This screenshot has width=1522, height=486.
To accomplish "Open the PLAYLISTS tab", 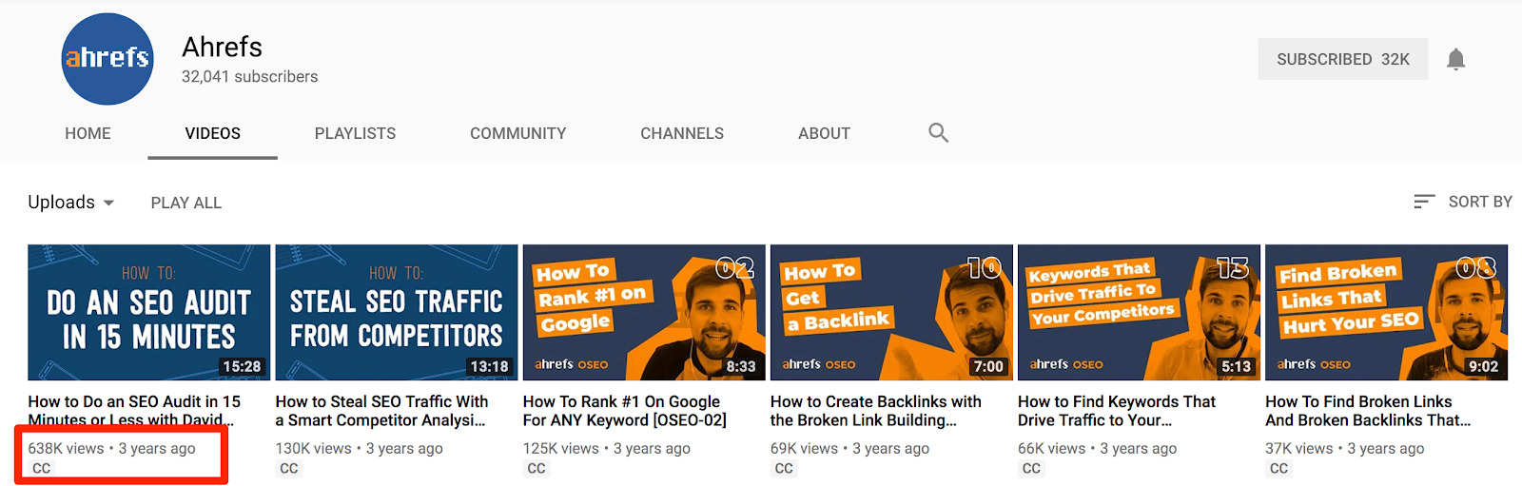I will 355,133.
